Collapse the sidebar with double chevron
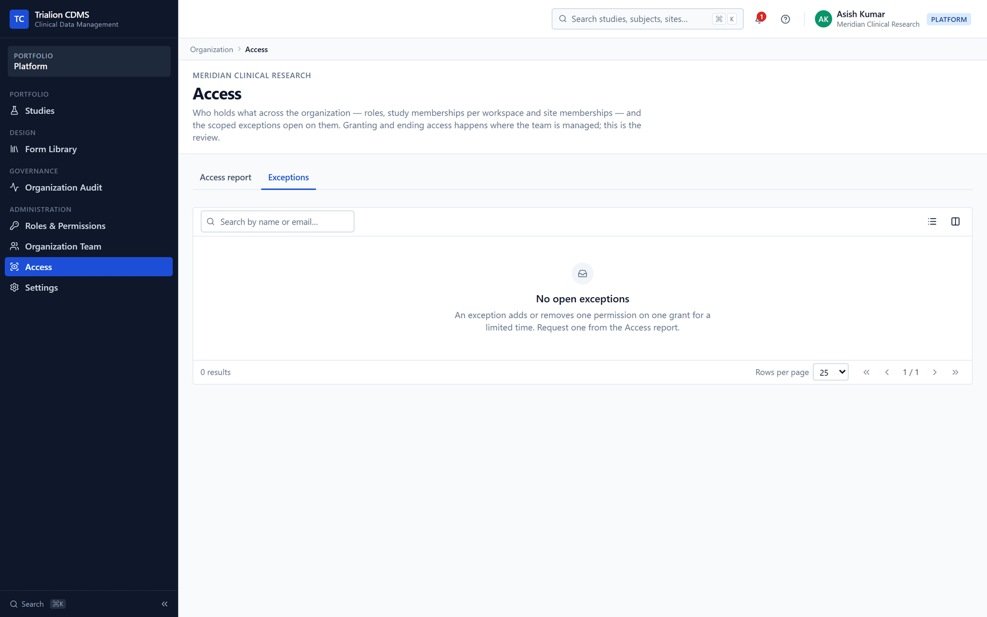987x617 pixels. pos(164,604)
